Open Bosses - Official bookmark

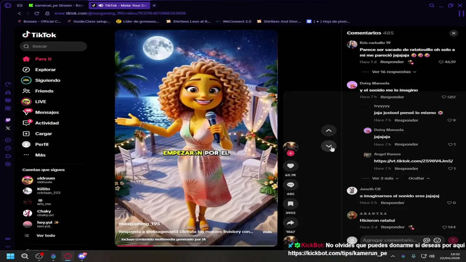[39, 21]
